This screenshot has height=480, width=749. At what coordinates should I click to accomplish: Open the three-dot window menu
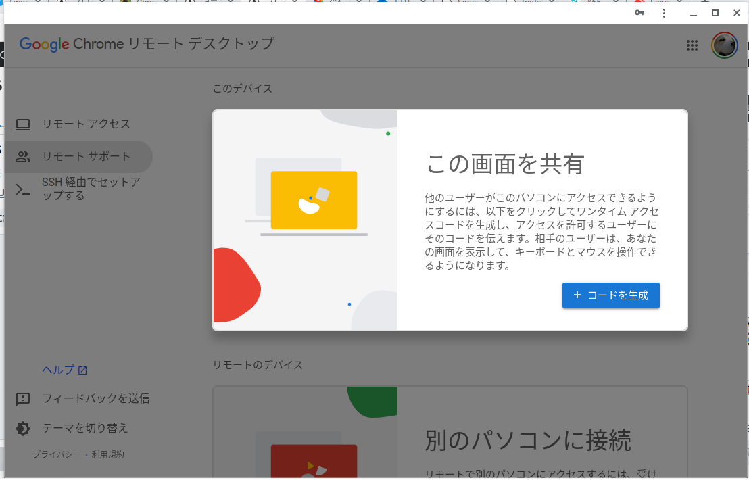(664, 13)
